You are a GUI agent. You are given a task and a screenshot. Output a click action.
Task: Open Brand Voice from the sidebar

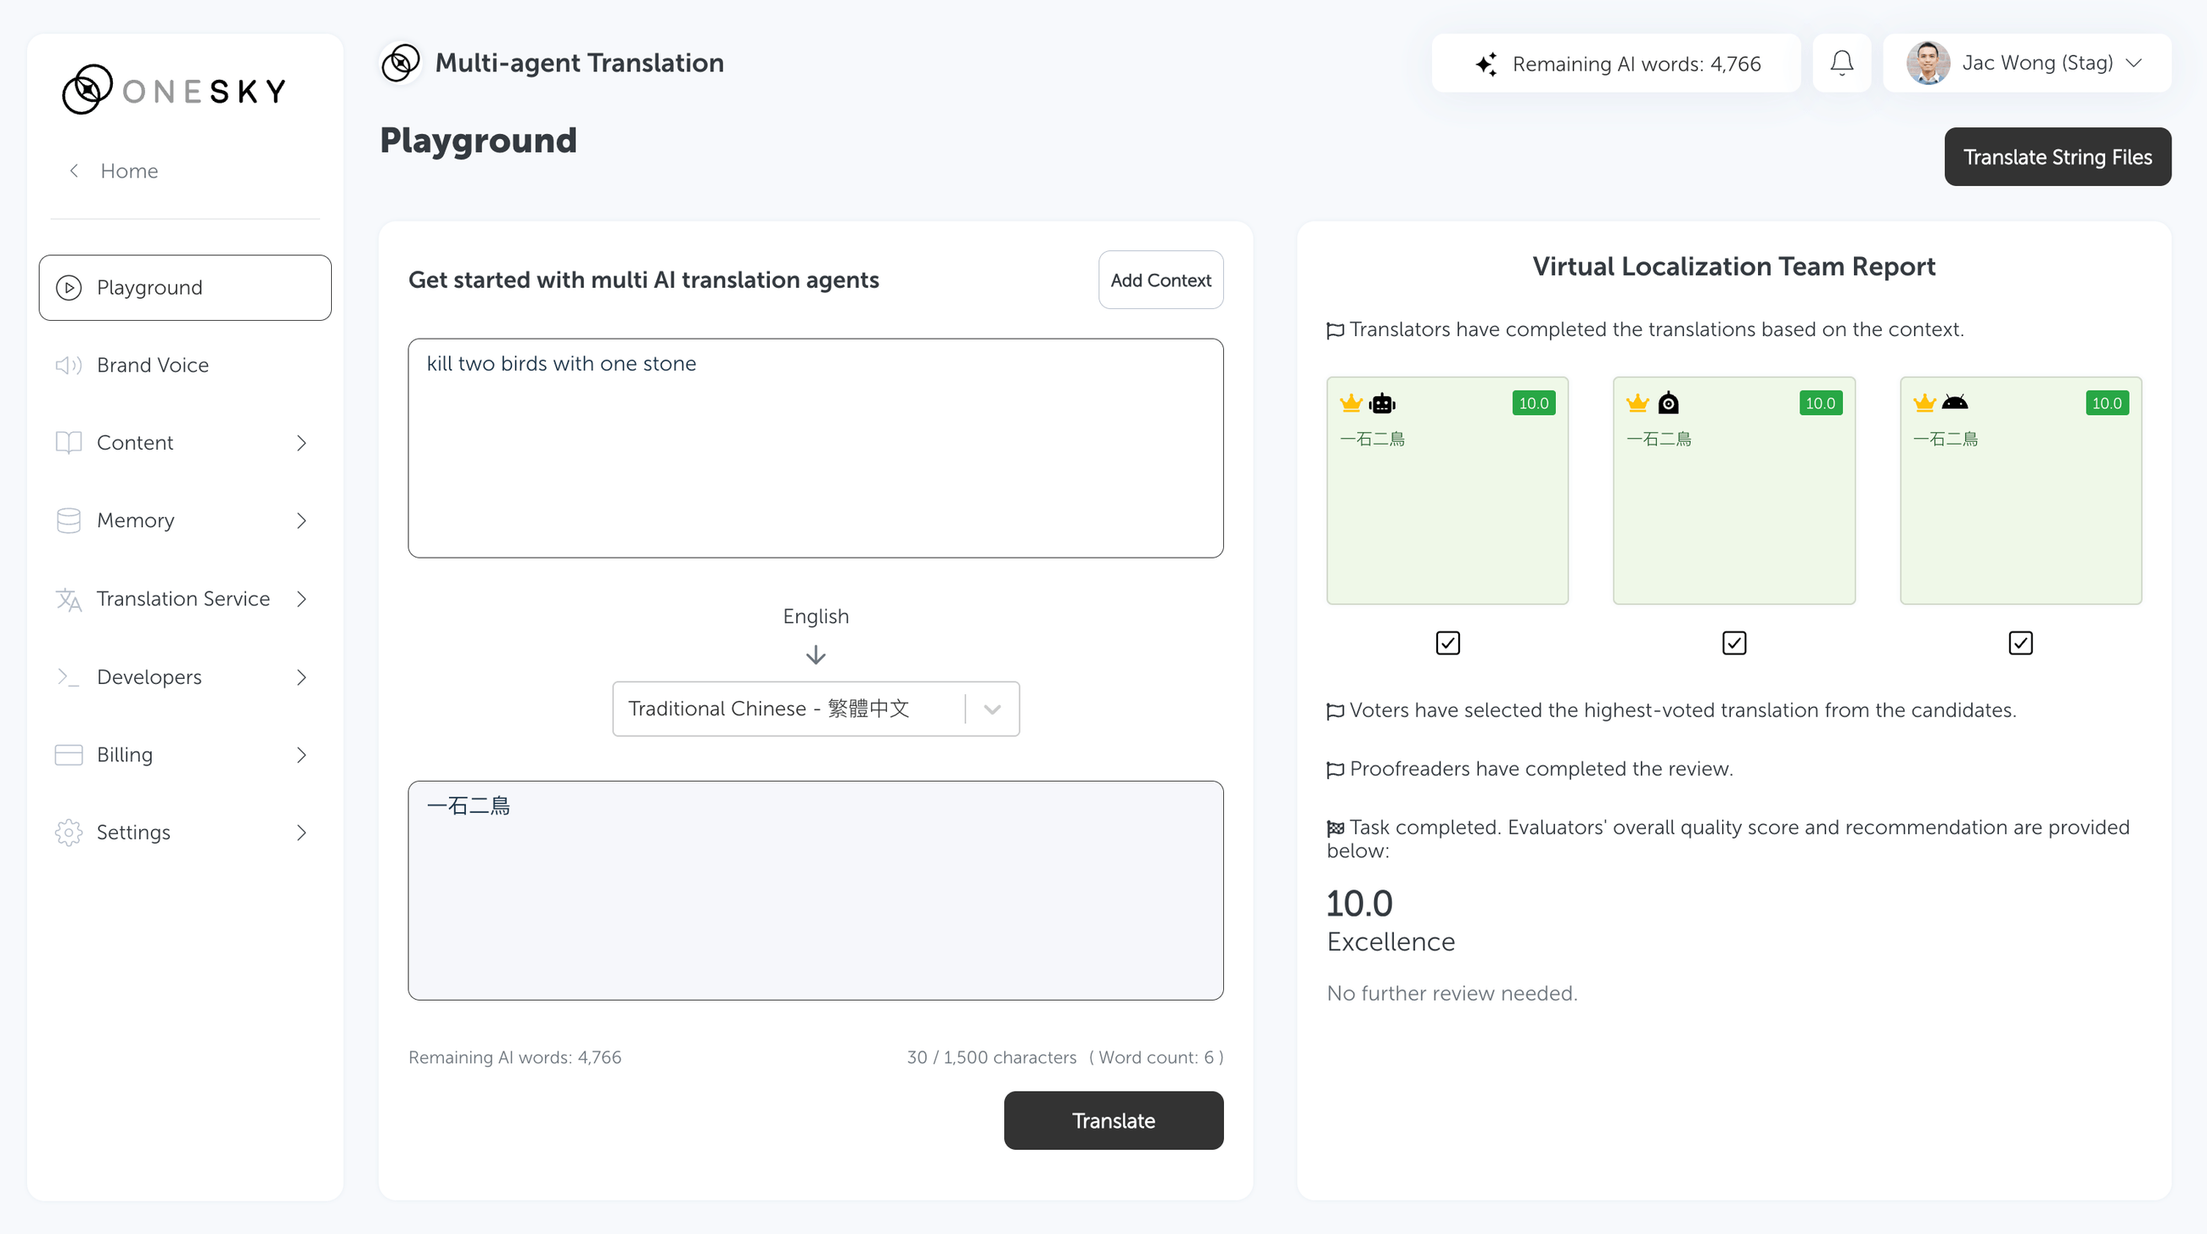click(x=153, y=365)
